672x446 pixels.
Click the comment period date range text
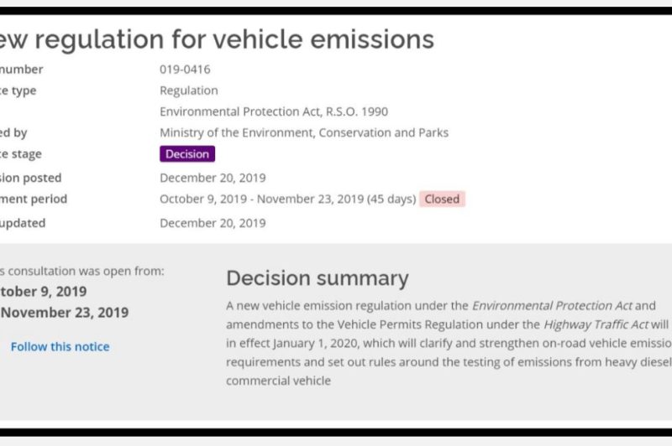[261, 199]
